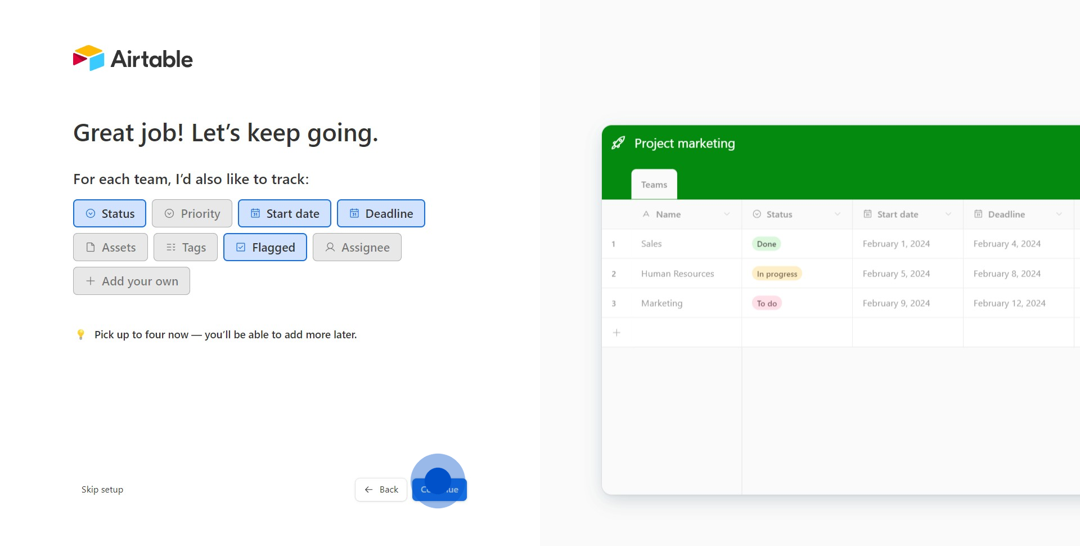Select the Assignee field option
This screenshot has width=1080, height=546.
click(357, 248)
